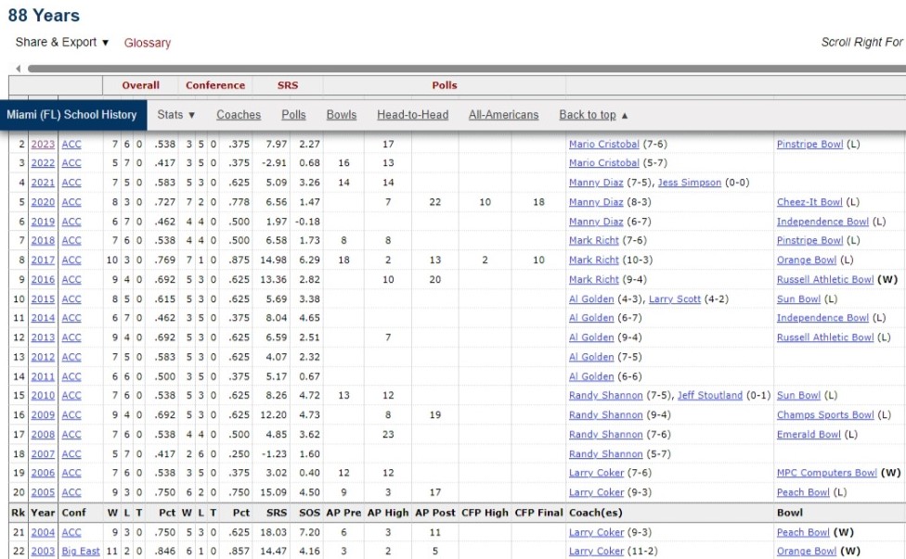906x559 pixels.
Task: Go to the Polls section tab
Action: click(293, 115)
